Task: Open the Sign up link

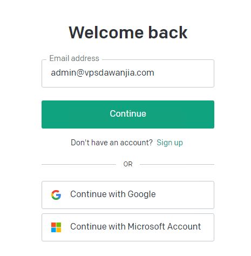Action: 169,143
